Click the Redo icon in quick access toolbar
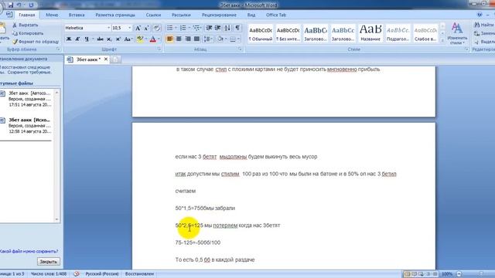The height and width of the screenshot is (278, 495). pos(31,5)
